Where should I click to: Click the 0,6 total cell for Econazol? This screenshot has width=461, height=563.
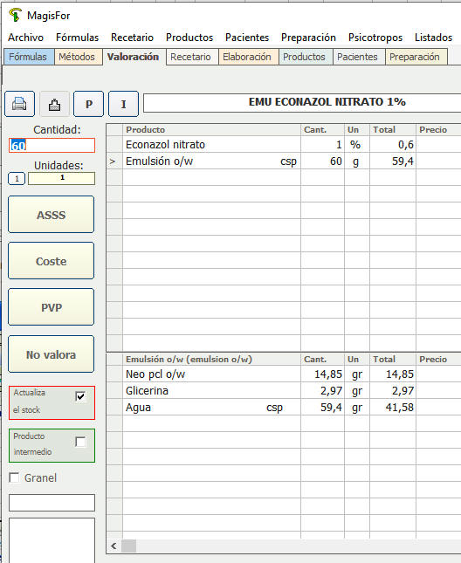[393, 144]
